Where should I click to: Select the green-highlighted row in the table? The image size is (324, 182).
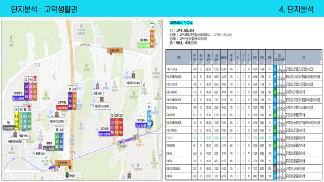(x=244, y=138)
